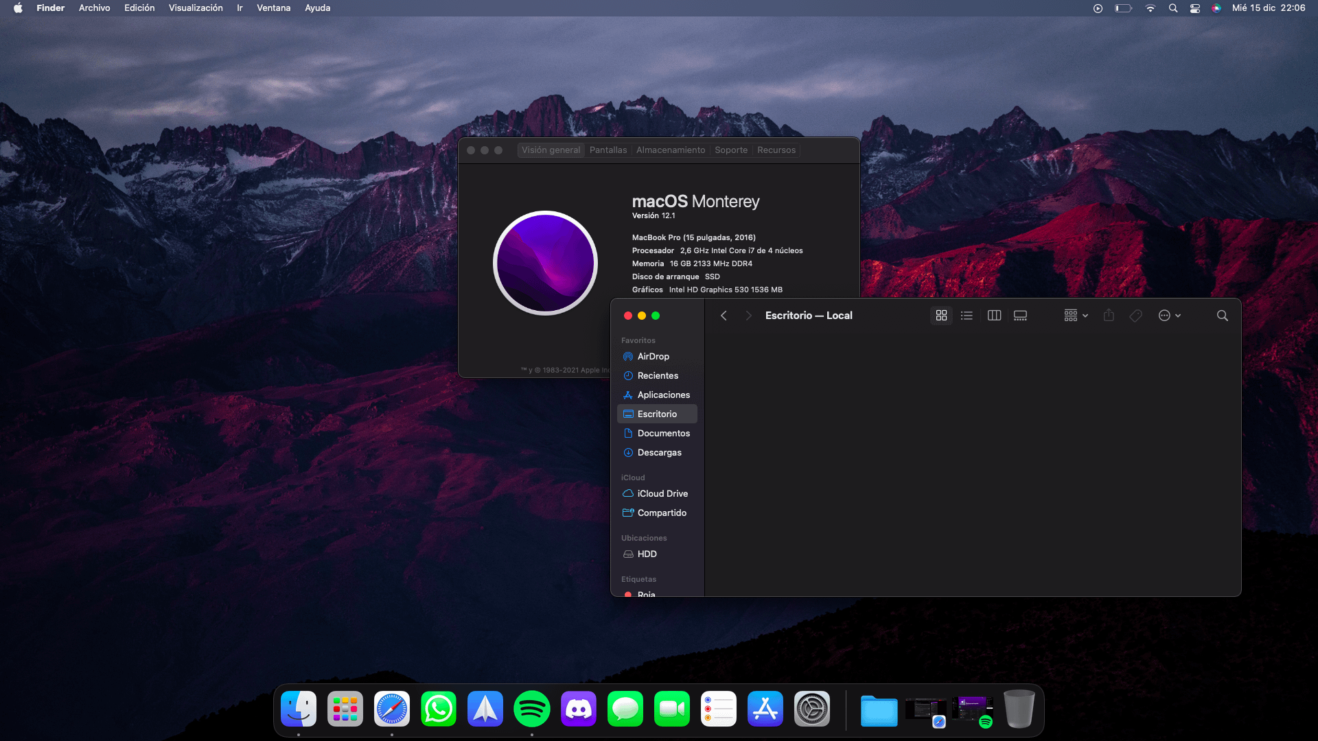Image resolution: width=1318 pixels, height=741 pixels.
Task: Open Control Center
Action: click(1195, 8)
